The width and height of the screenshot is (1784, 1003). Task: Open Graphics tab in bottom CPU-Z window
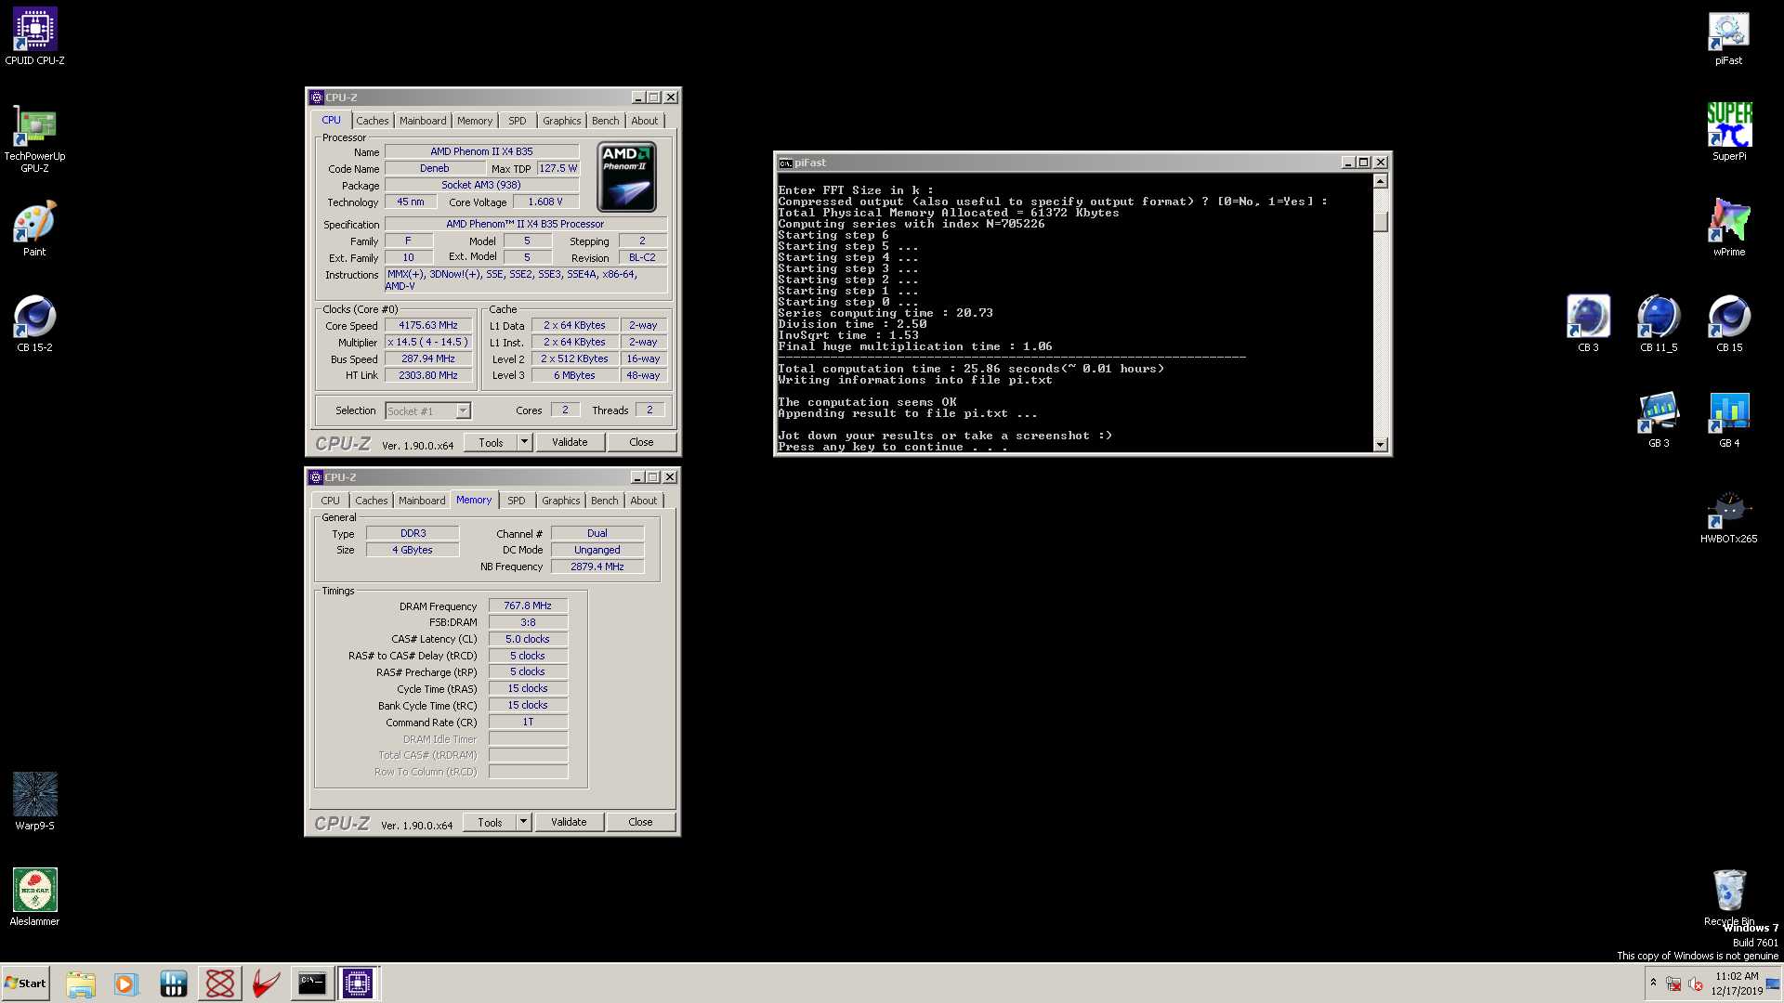pos(560,501)
